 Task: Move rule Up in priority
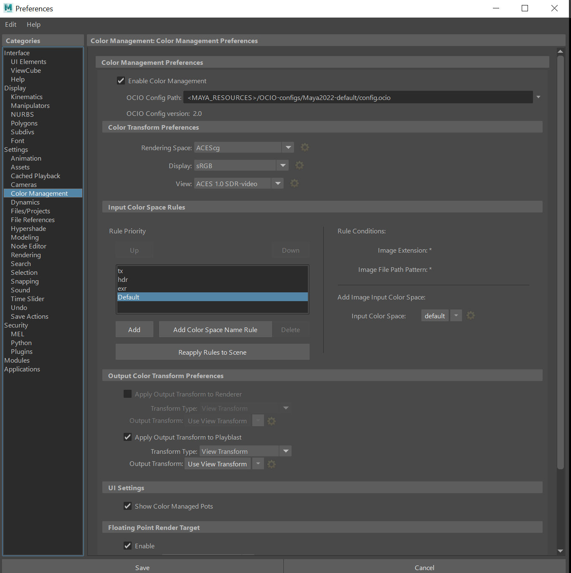click(x=135, y=250)
